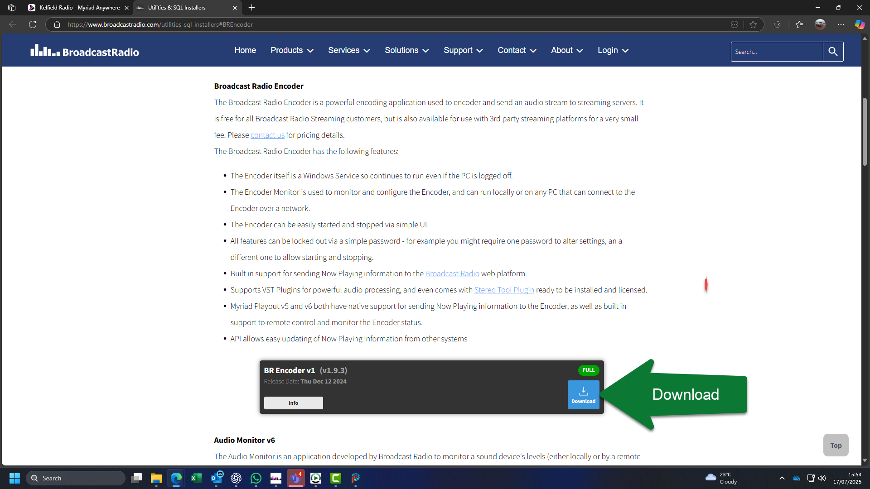Image resolution: width=870 pixels, height=489 pixels.
Task: Open the Info button for BR Encoder v1
Action: [293, 403]
